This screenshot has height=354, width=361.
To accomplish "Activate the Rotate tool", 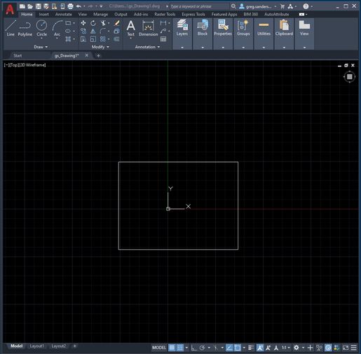I will click(93, 23).
